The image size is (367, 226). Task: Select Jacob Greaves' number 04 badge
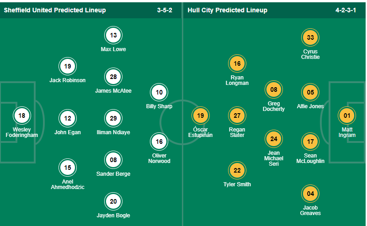(x=310, y=194)
